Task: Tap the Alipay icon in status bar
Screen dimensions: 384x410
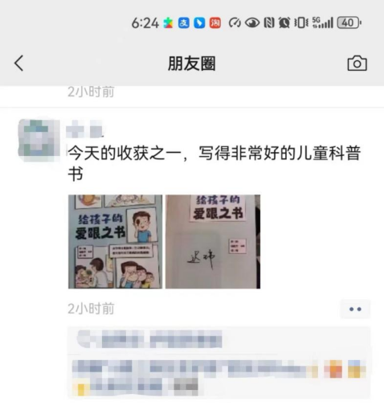Action: (184, 23)
